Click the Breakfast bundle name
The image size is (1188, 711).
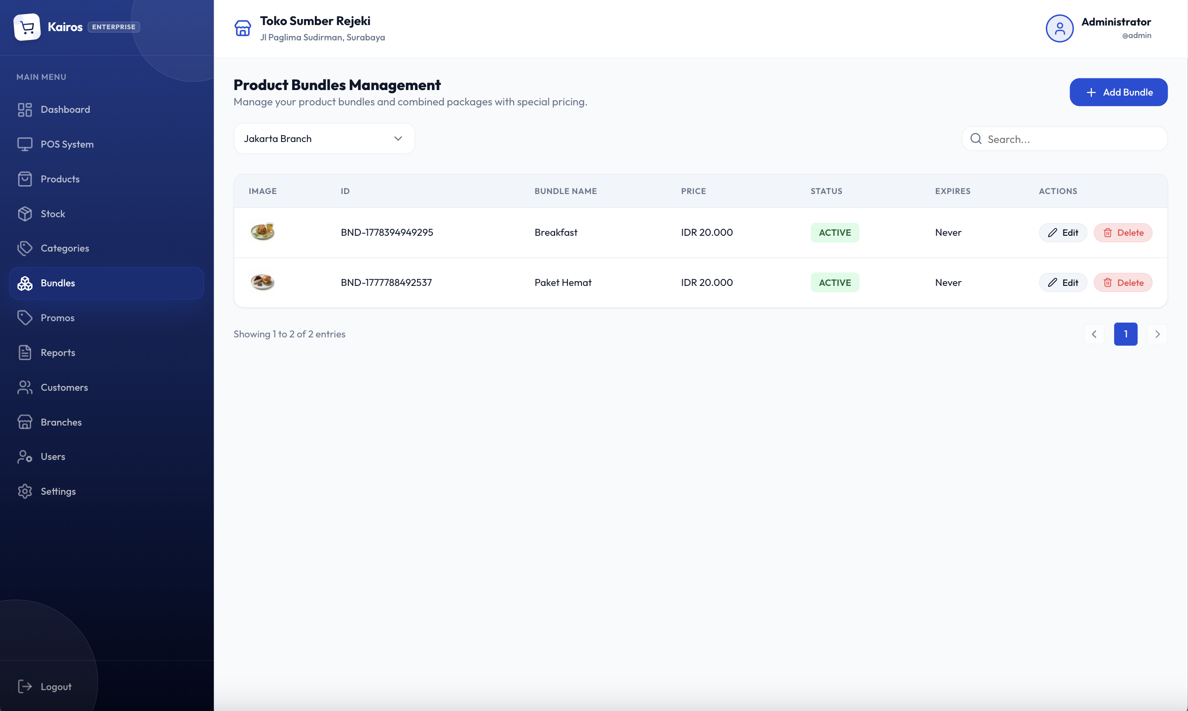click(x=555, y=233)
